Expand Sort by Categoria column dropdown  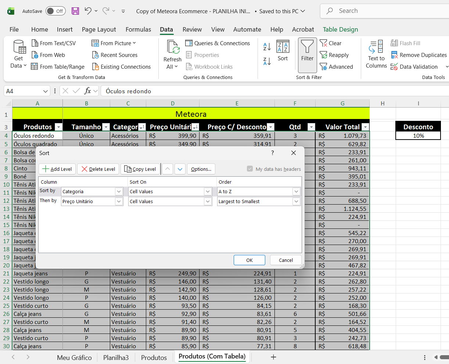pos(119,191)
